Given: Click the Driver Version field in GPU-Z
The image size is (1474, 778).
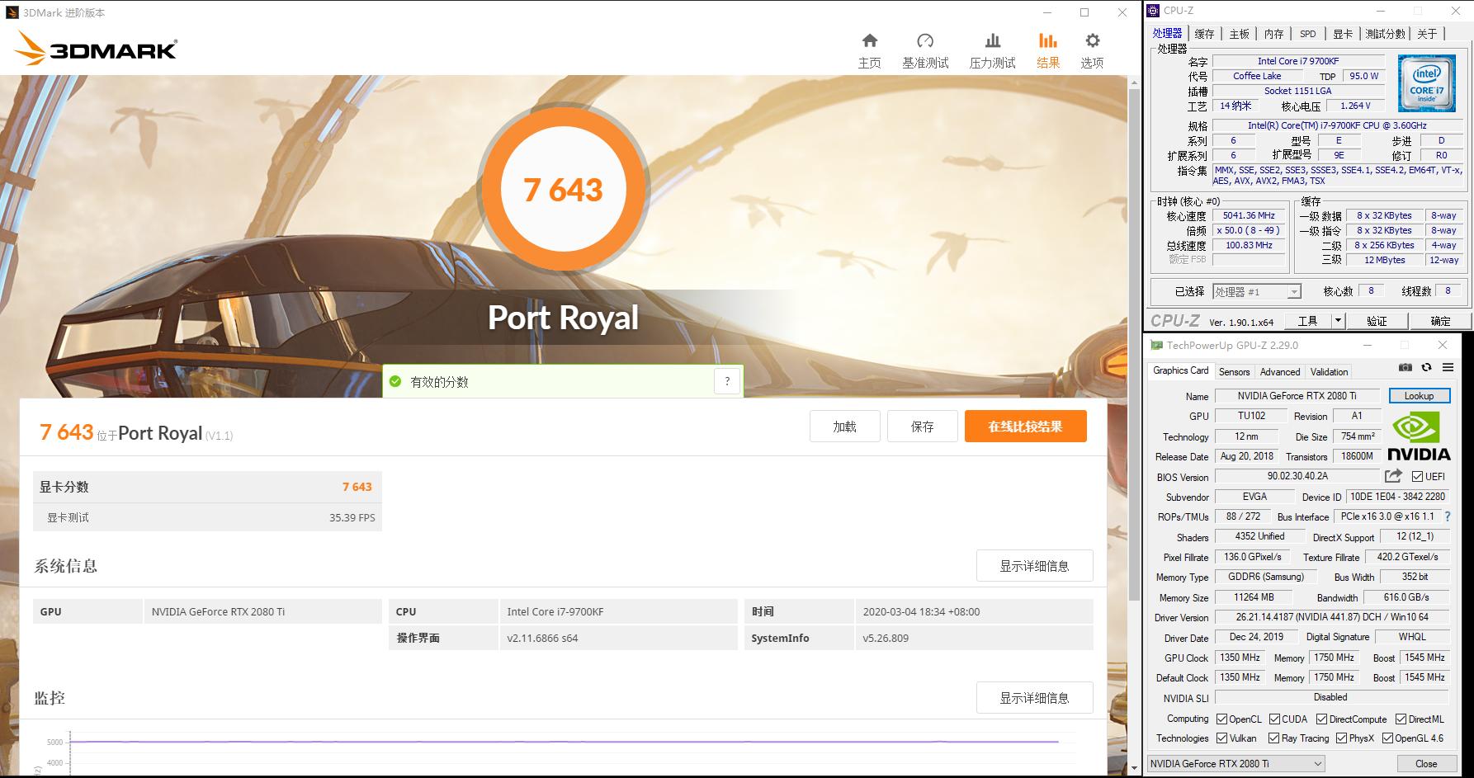Looking at the screenshot, I should (1332, 617).
